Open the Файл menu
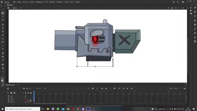The height and width of the screenshot is (111, 197). point(14,2)
